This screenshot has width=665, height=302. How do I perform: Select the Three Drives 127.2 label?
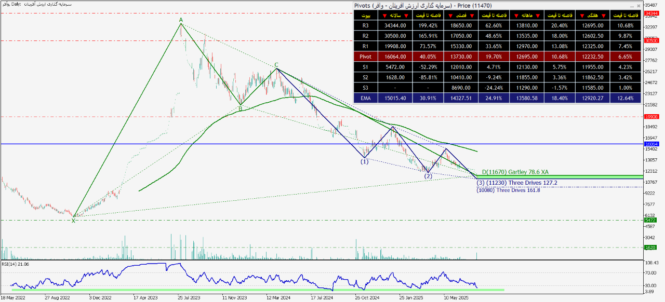pos(516,183)
